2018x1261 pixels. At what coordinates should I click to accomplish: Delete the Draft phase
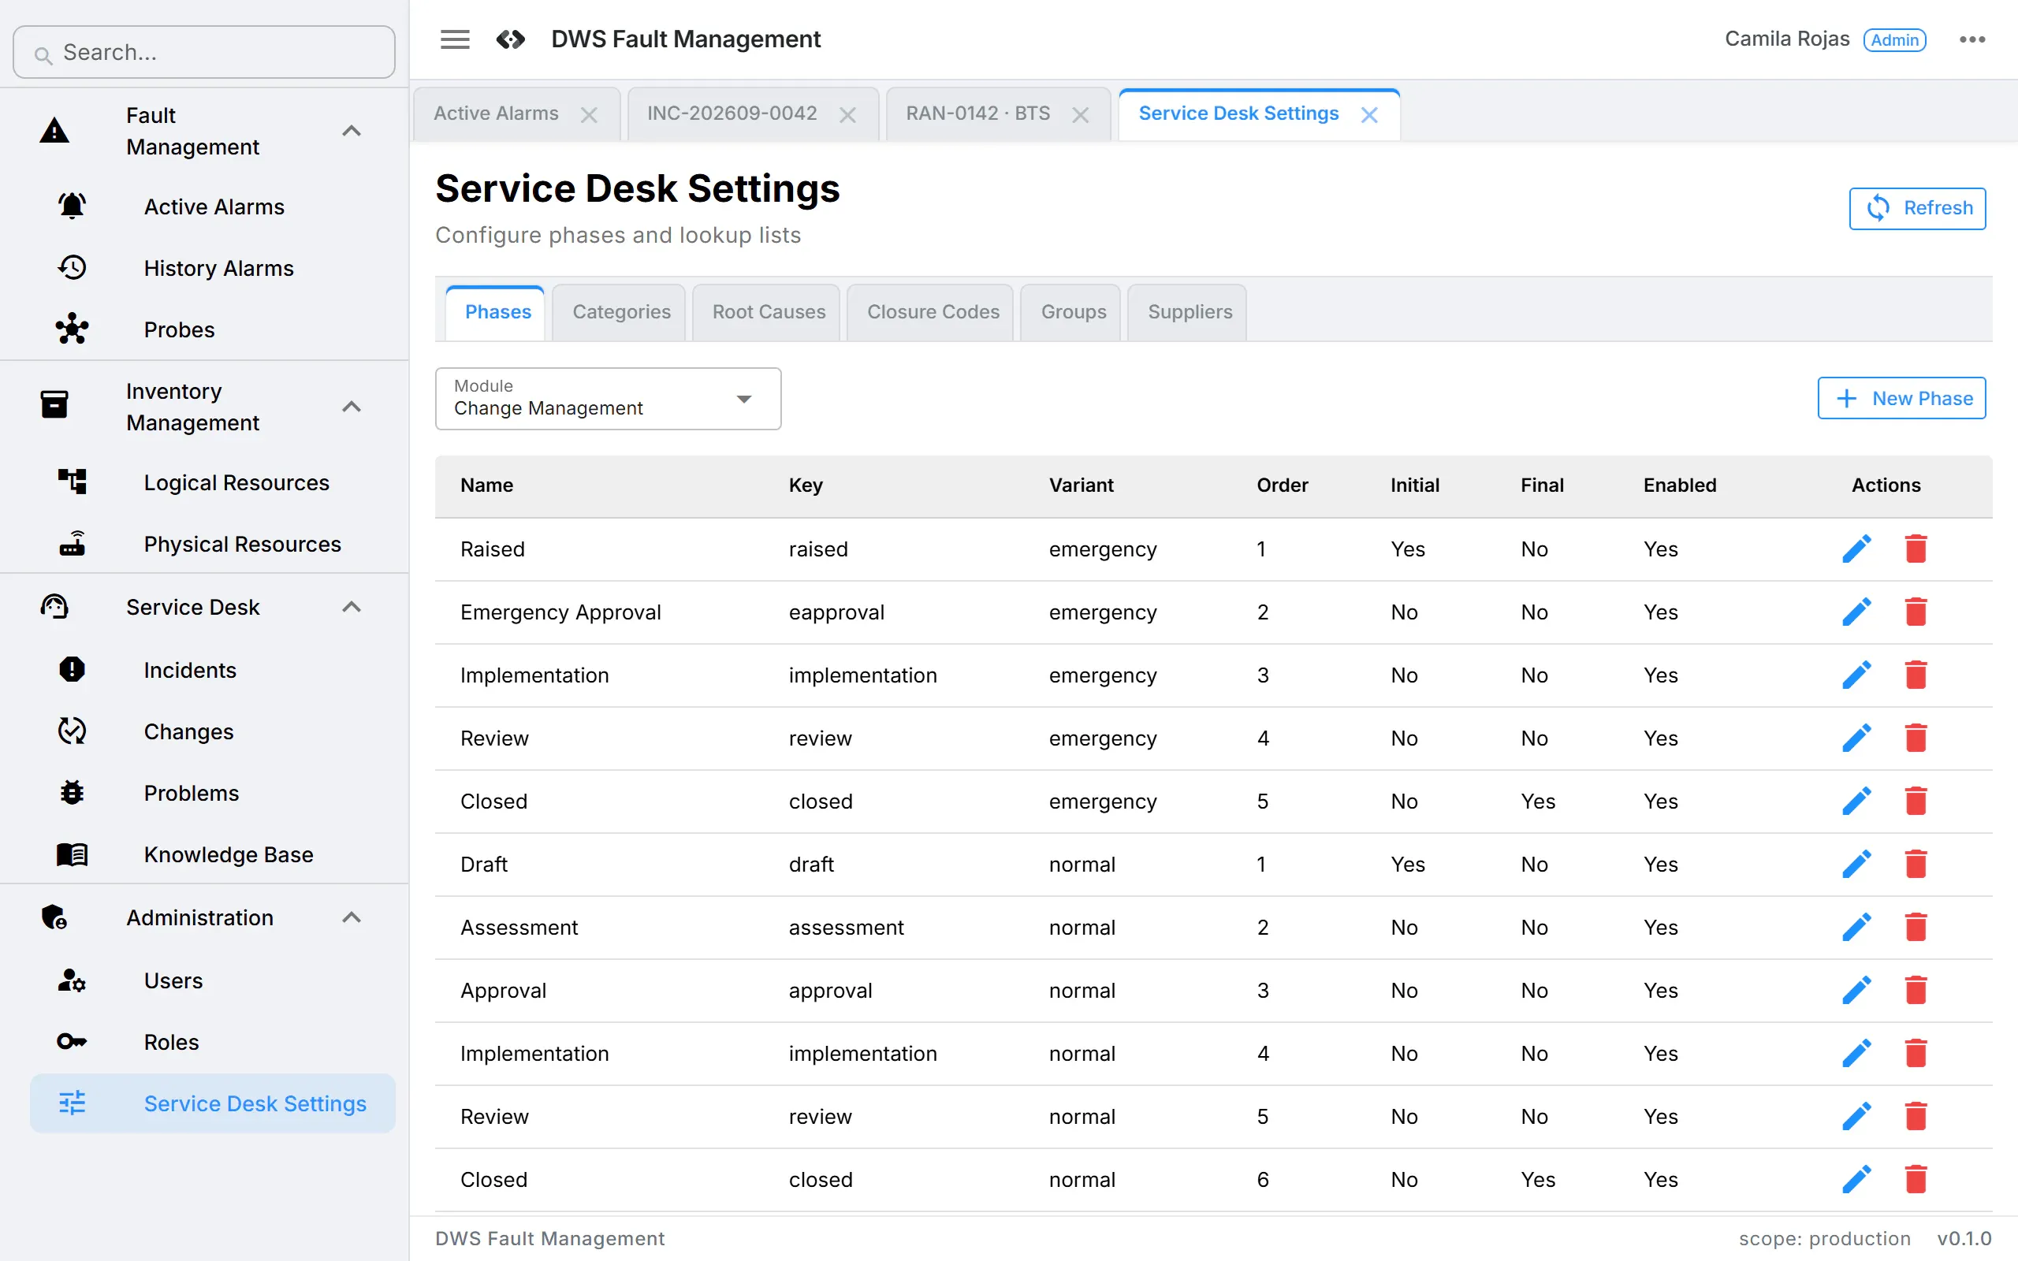(x=1916, y=864)
